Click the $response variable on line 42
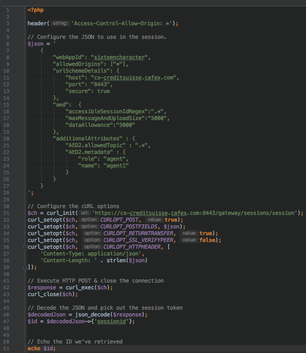 42,288
